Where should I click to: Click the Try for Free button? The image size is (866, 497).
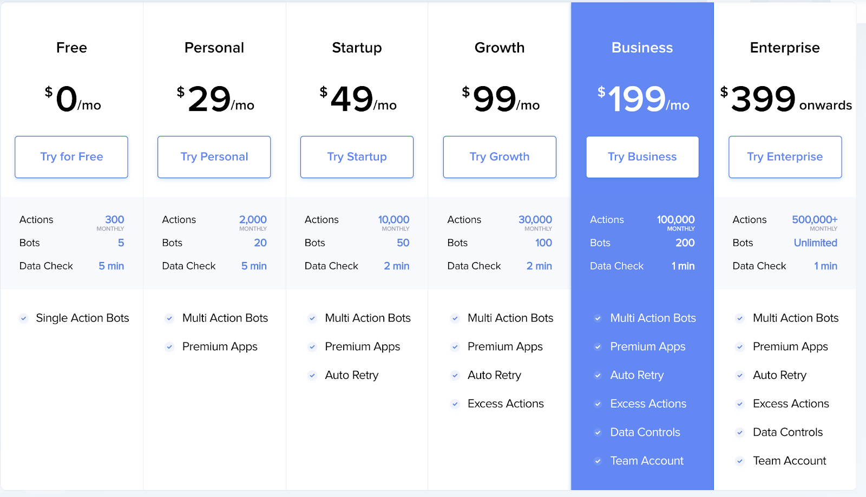pyautogui.click(x=71, y=157)
